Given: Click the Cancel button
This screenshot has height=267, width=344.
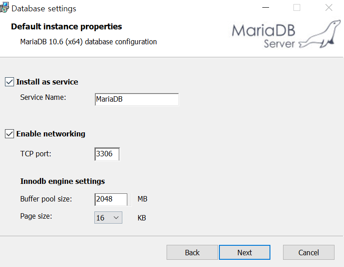Looking at the screenshot, I should tap(309, 253).
